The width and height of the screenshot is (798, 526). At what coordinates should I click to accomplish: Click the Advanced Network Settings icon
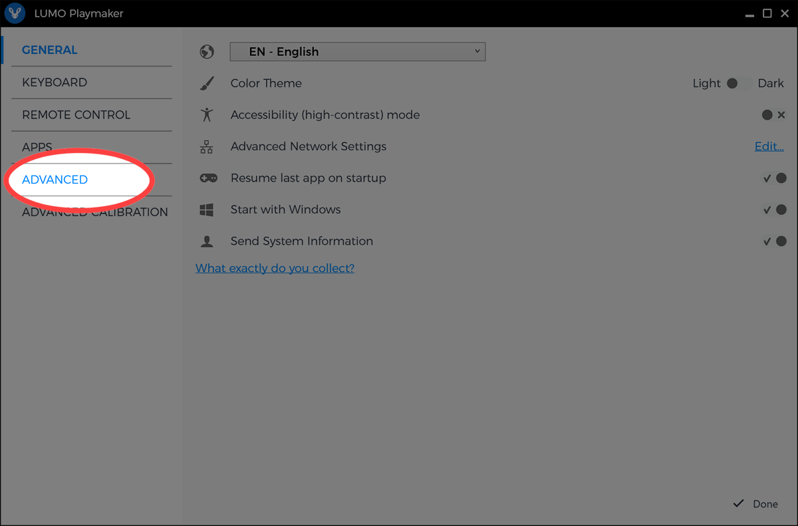point(207,147)
